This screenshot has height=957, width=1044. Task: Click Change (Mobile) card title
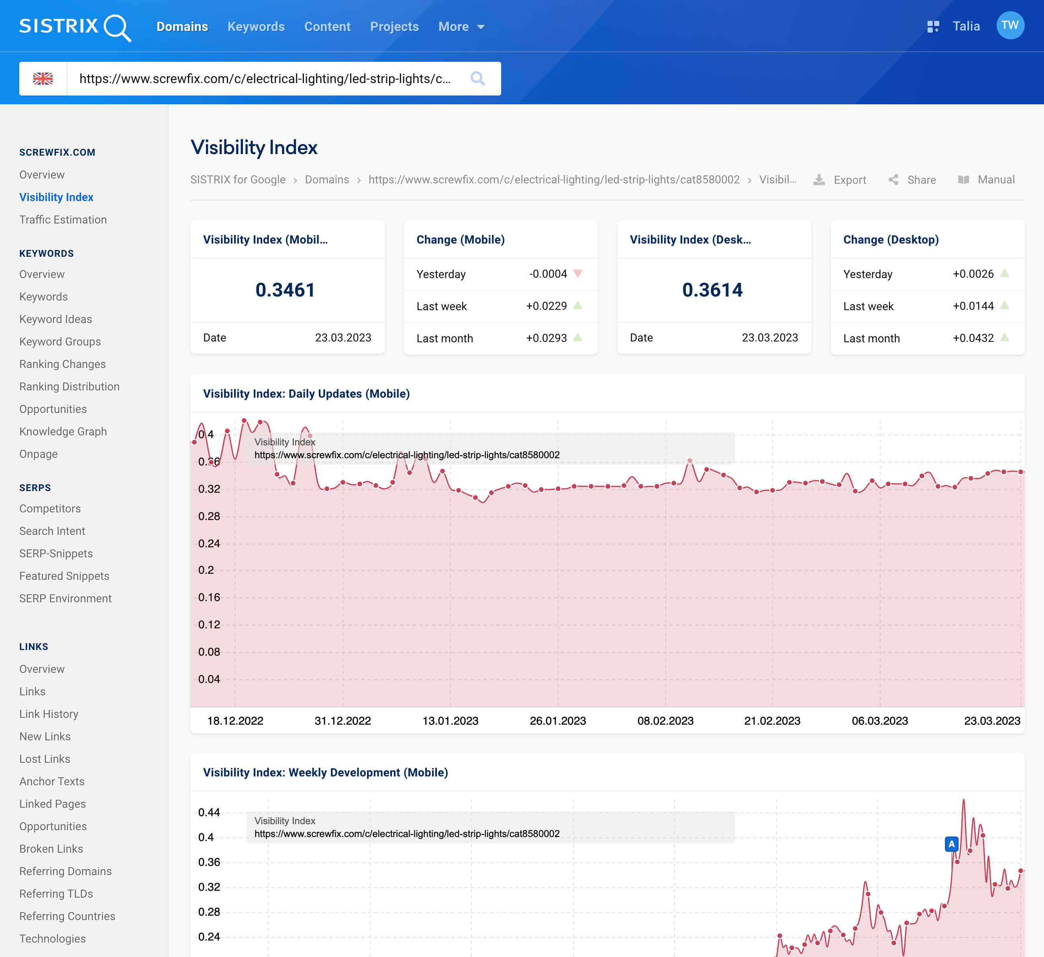click(460, 240)
